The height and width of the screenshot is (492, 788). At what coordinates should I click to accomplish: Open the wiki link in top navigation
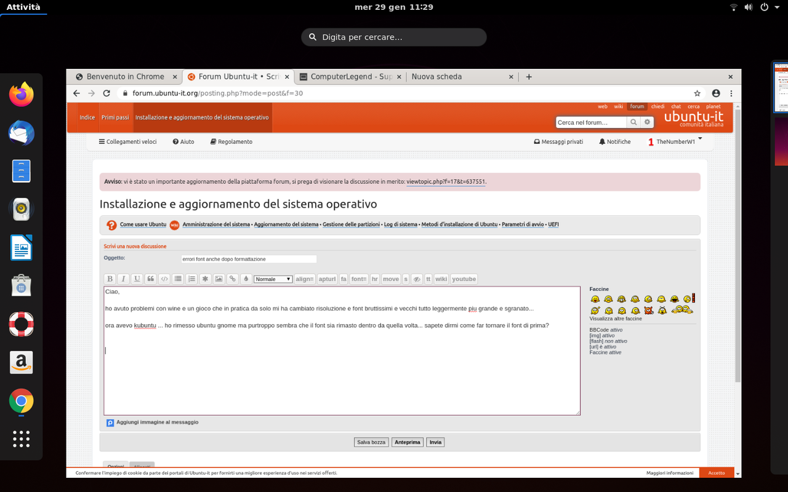click(619, 106)
